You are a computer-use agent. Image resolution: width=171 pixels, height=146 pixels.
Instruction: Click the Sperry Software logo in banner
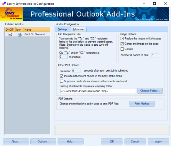[x=11, y=14]
